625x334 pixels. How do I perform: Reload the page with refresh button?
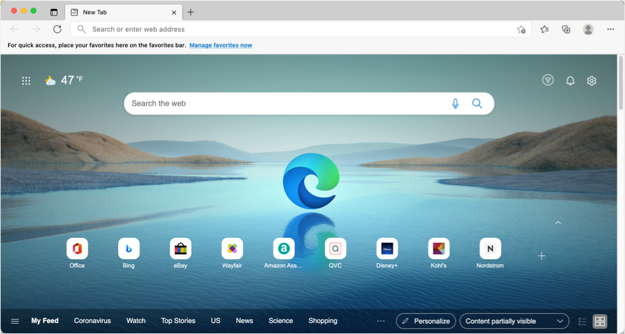click(x=57, y=29)
